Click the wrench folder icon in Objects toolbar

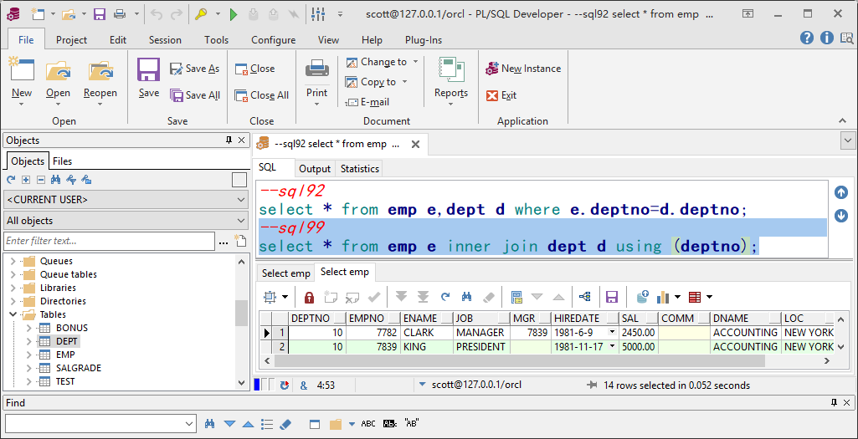(x=85, y=179)
